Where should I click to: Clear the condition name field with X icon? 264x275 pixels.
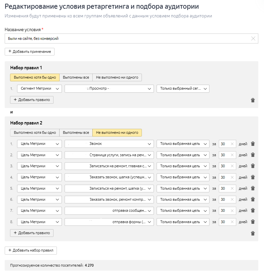pos(253,38)
